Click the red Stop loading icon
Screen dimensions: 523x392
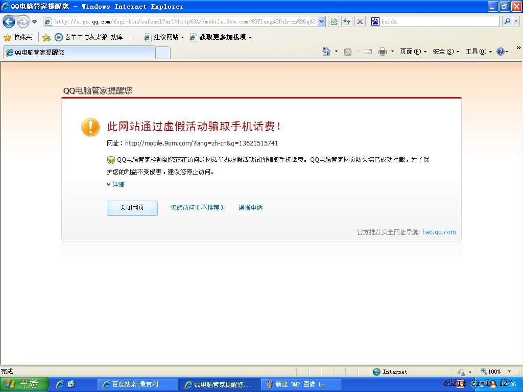(360, 21)
